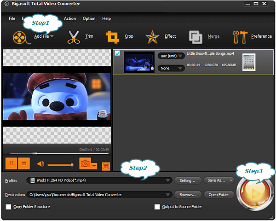
Task: Open the aac (und) audio track dropdown
Action: (171, 56)
